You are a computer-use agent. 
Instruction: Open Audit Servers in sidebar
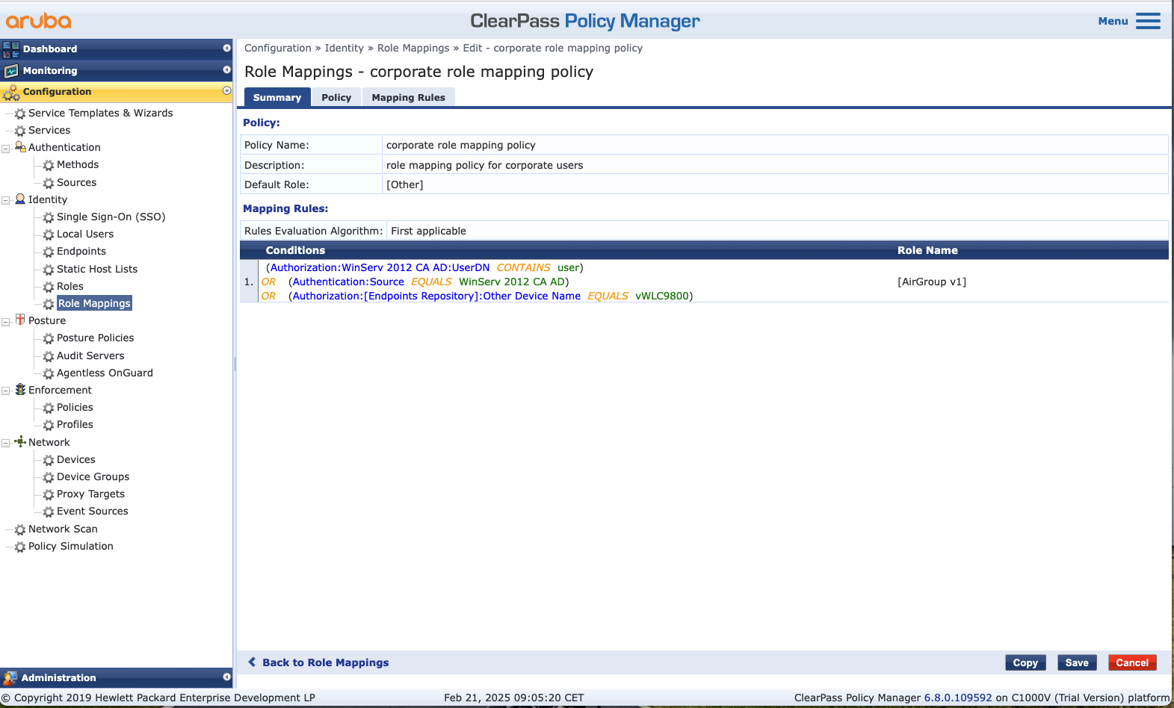tap(90, 355)
